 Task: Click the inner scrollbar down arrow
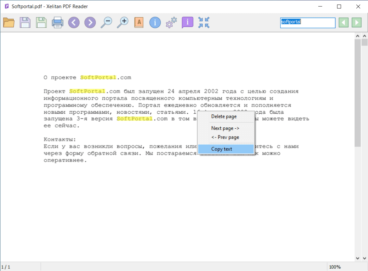point(358,258)
